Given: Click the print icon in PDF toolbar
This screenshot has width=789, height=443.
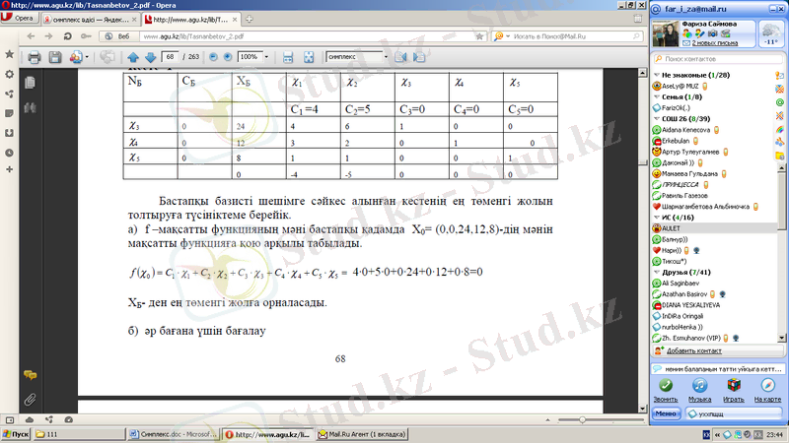Looking at the screenshot, I should pyautogui.click(x=34, y=56).
